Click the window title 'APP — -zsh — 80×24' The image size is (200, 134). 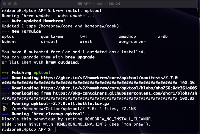[x=102, y=4]
